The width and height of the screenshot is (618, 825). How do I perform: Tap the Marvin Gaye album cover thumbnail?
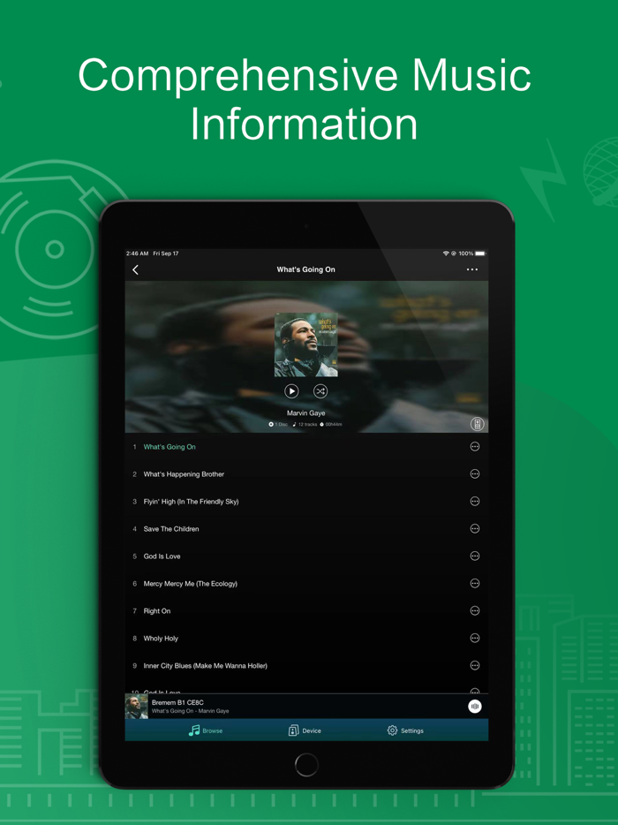[306, 344]
